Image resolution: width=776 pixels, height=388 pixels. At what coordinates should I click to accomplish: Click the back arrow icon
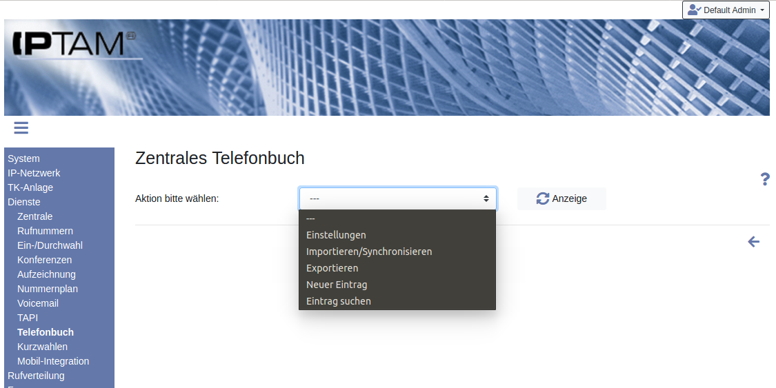coord(753,242)
